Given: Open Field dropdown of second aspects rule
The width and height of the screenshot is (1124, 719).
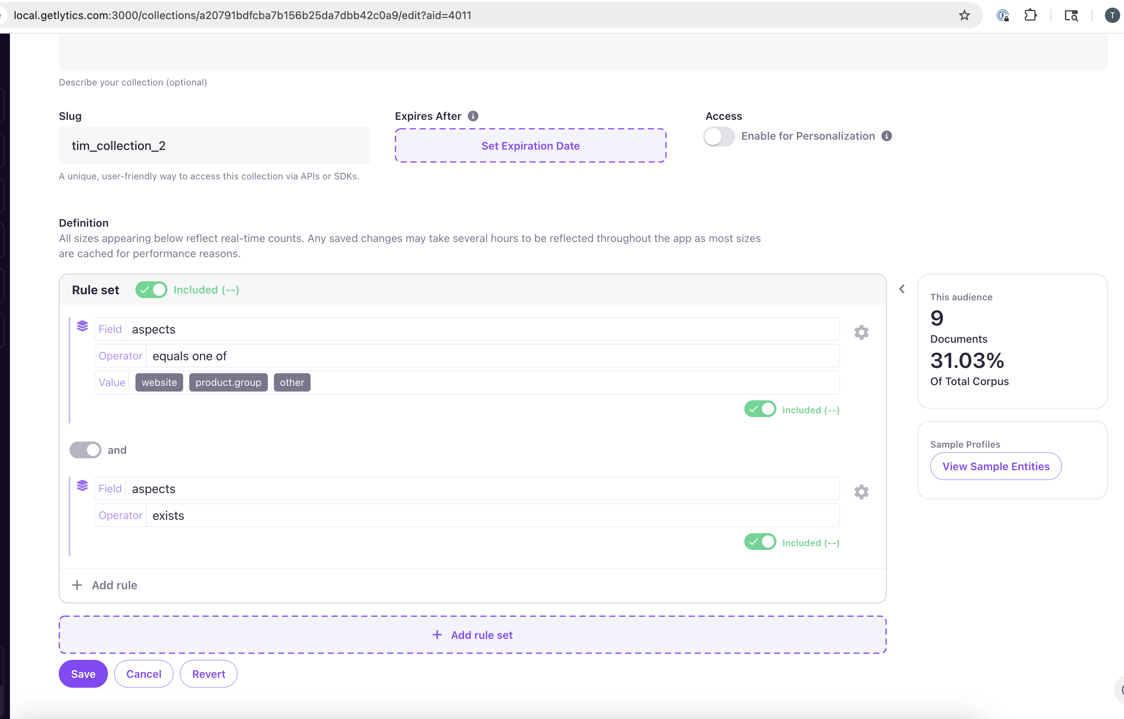Looking at the screenshot, I should pyautogui.click(x=467, y=489).
